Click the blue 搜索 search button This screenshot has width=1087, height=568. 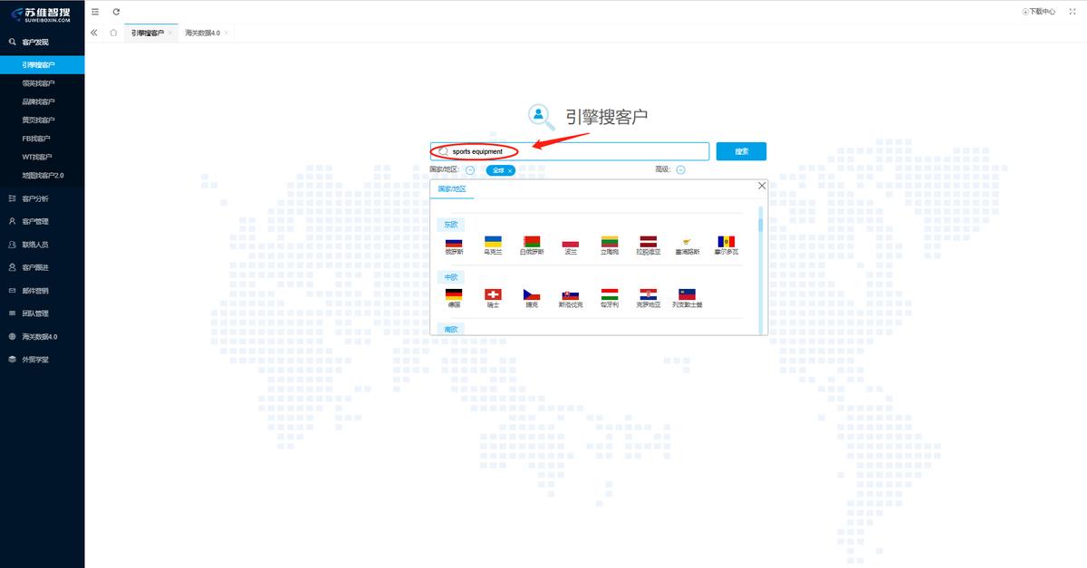point(741,151)
